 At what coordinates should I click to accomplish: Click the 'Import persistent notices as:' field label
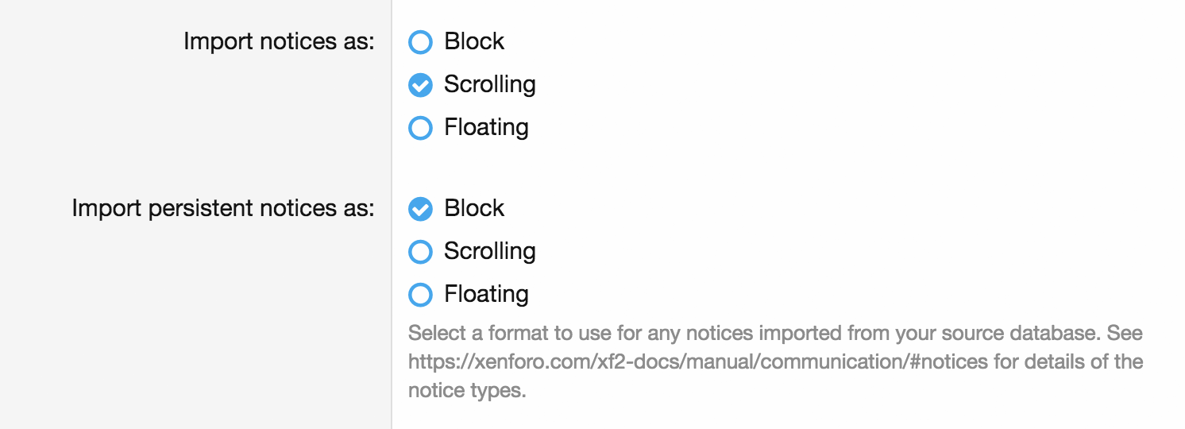222,208
